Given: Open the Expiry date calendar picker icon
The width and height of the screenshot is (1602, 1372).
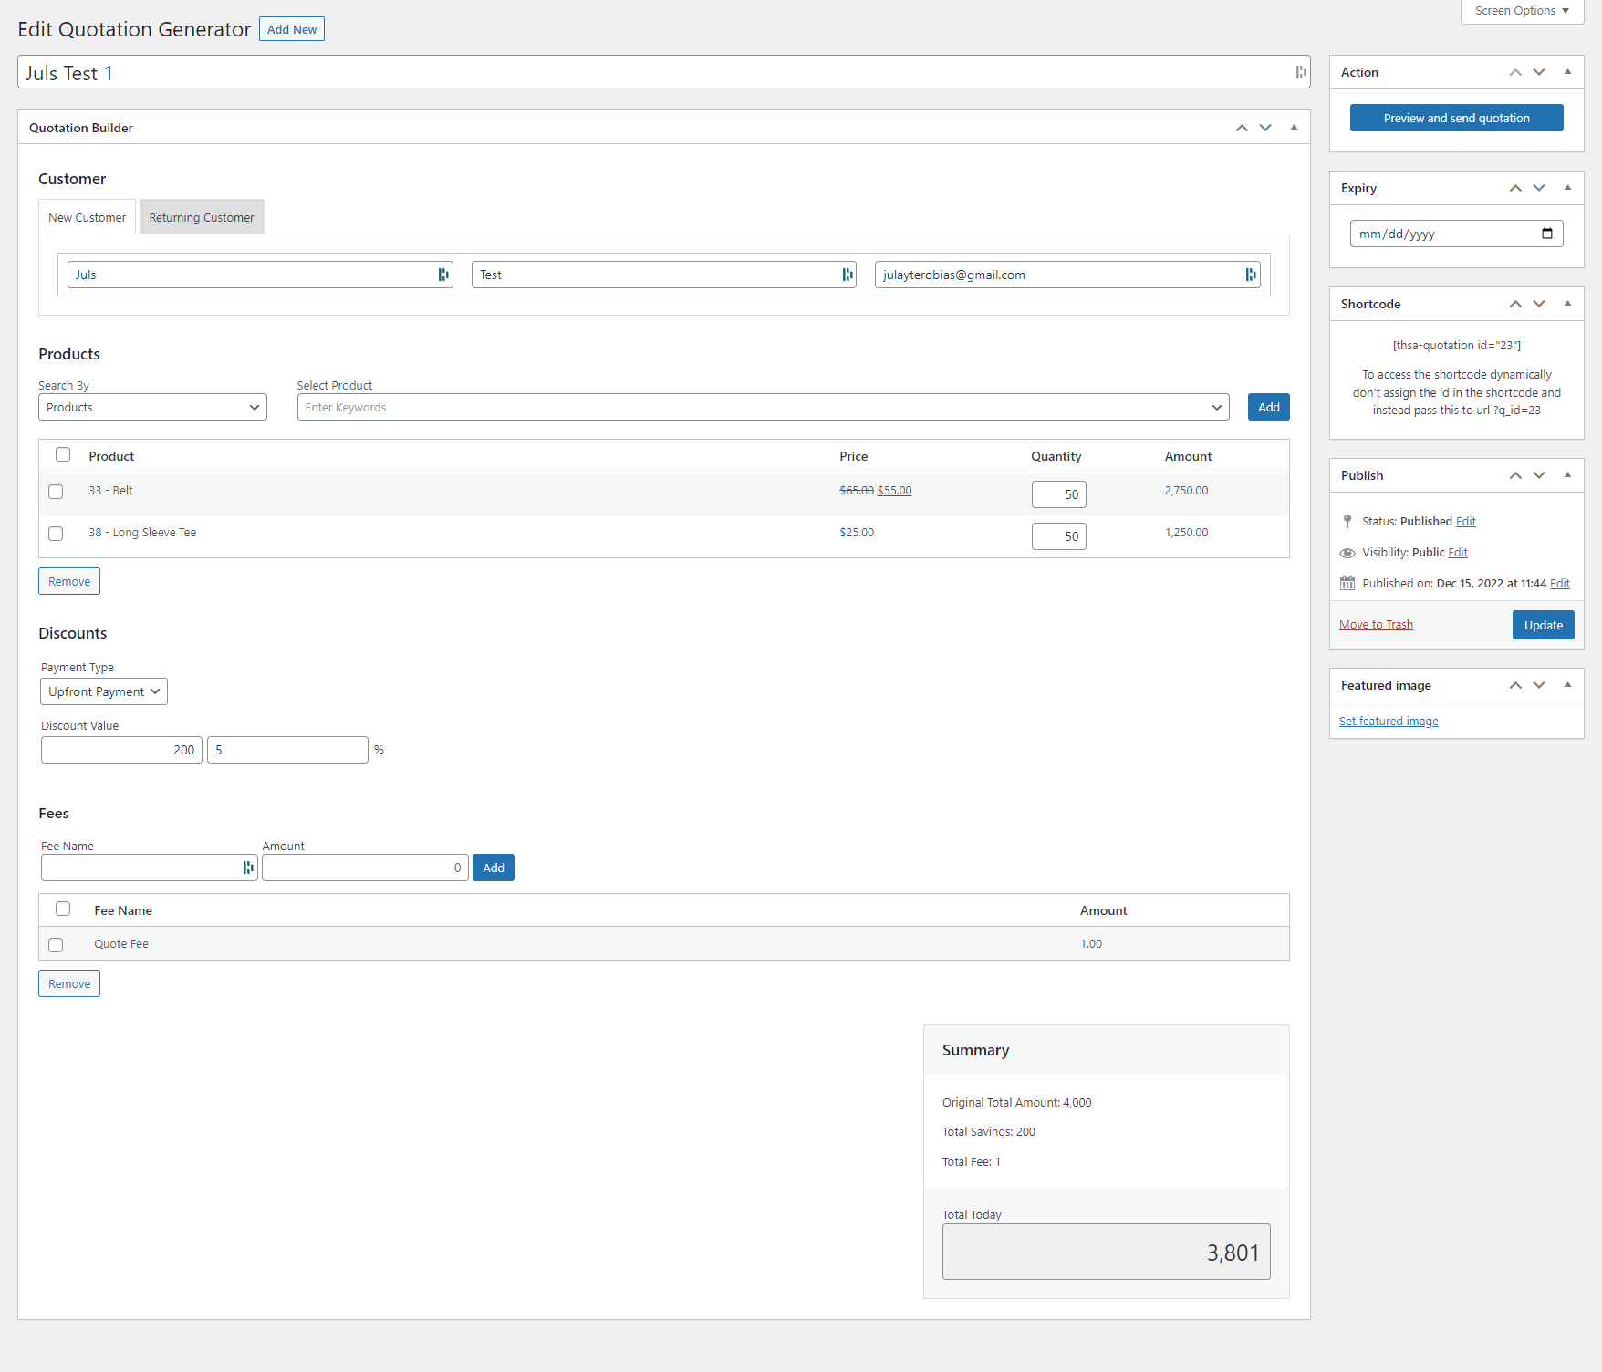Looking at the screenshot, I should [1546, 234].
